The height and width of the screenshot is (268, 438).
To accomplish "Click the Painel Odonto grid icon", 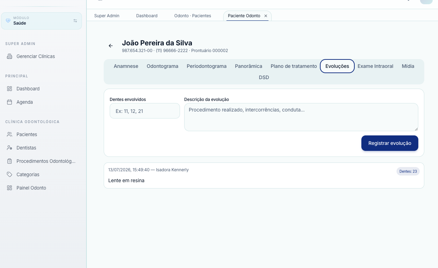I will (9, 188).
